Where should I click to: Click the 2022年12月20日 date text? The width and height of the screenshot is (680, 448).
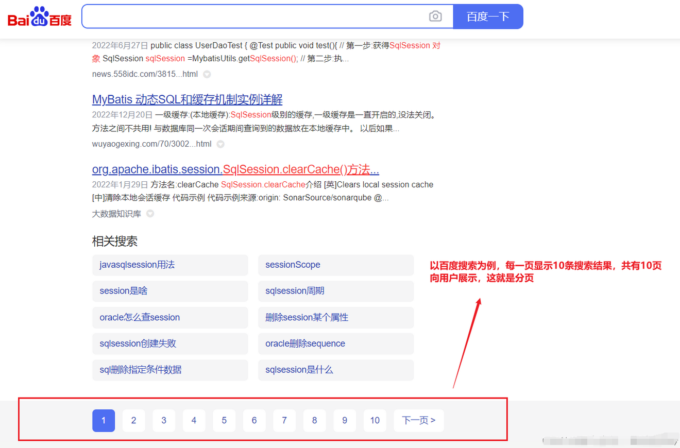(122, 114)
